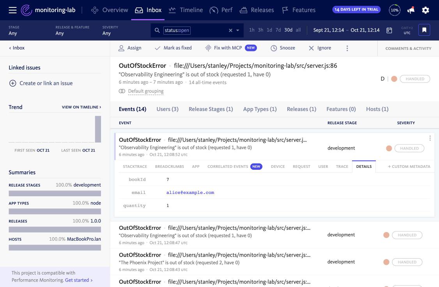Click the Assign button
Viewport: 439px width, 287px height.
pyautogui.click(x=129, y=48)
